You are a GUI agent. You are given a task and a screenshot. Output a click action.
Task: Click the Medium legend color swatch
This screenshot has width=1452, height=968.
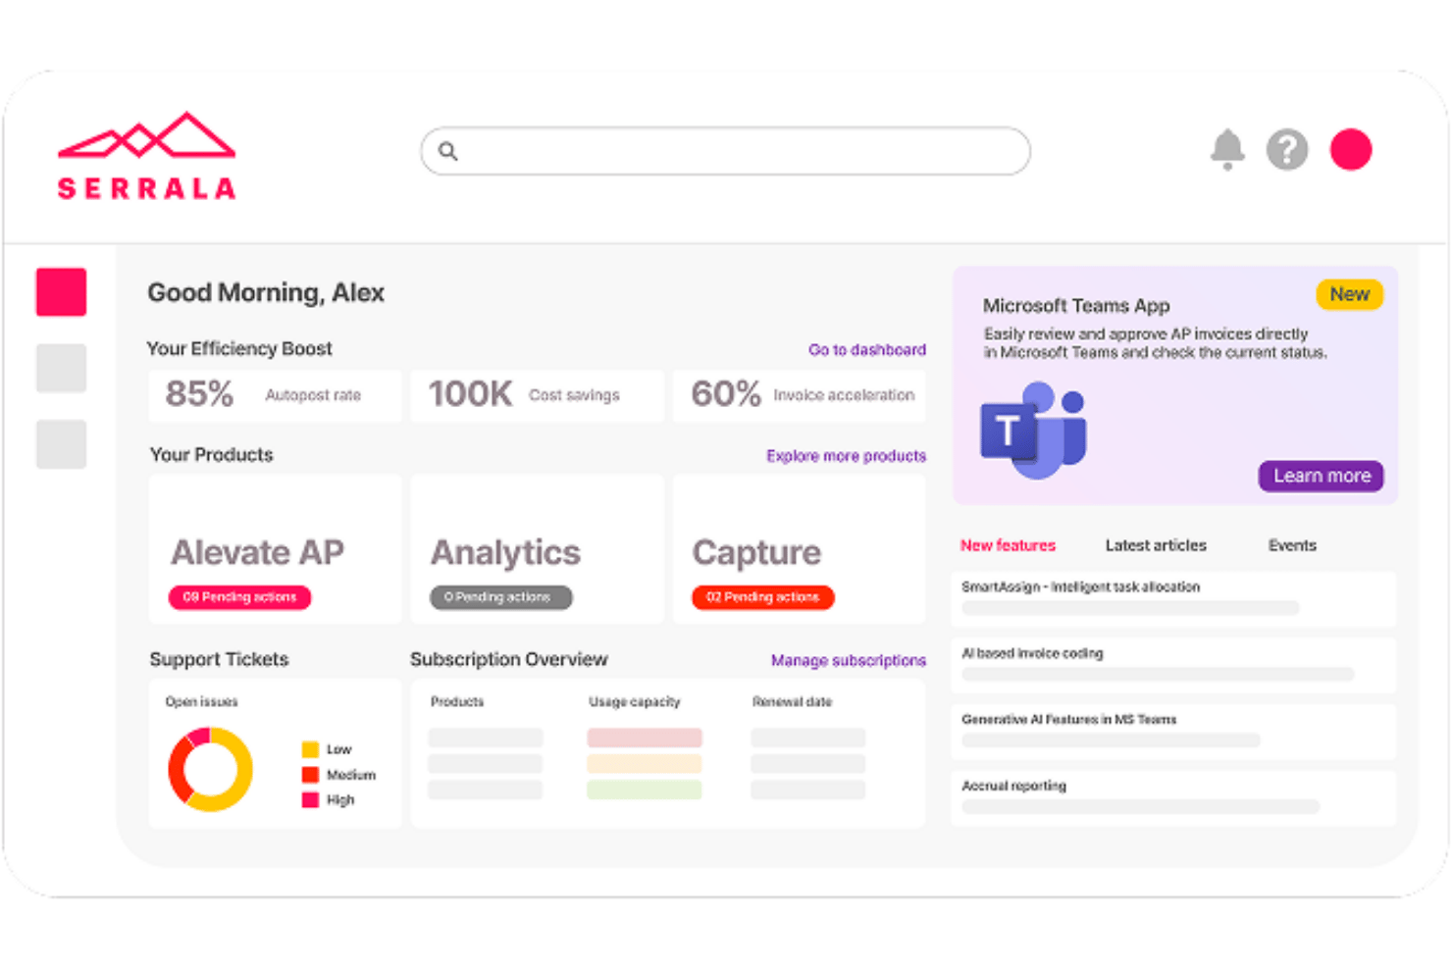tap(310, 775)
